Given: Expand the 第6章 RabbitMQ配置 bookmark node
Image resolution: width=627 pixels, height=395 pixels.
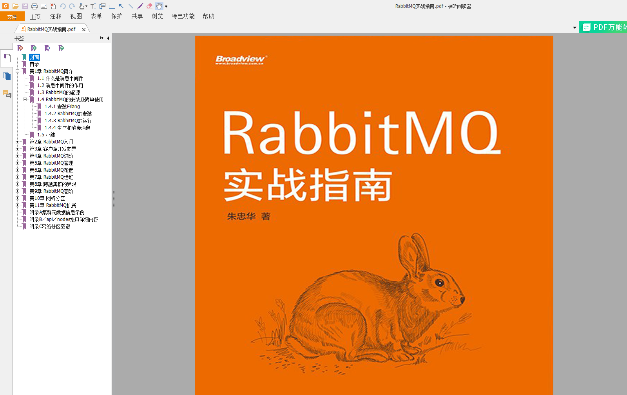Looking at the screenshot, I should (17, 170).
